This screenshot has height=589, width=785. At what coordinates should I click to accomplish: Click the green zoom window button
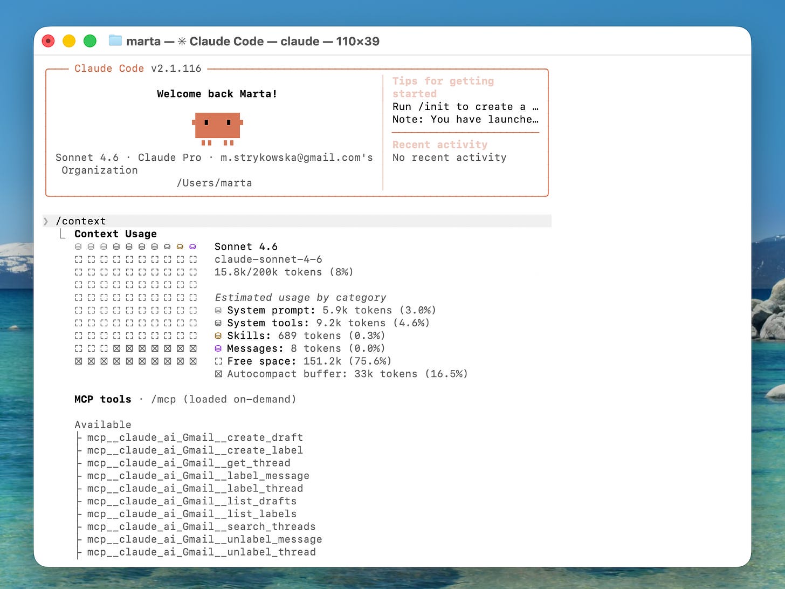click(90, 41)
